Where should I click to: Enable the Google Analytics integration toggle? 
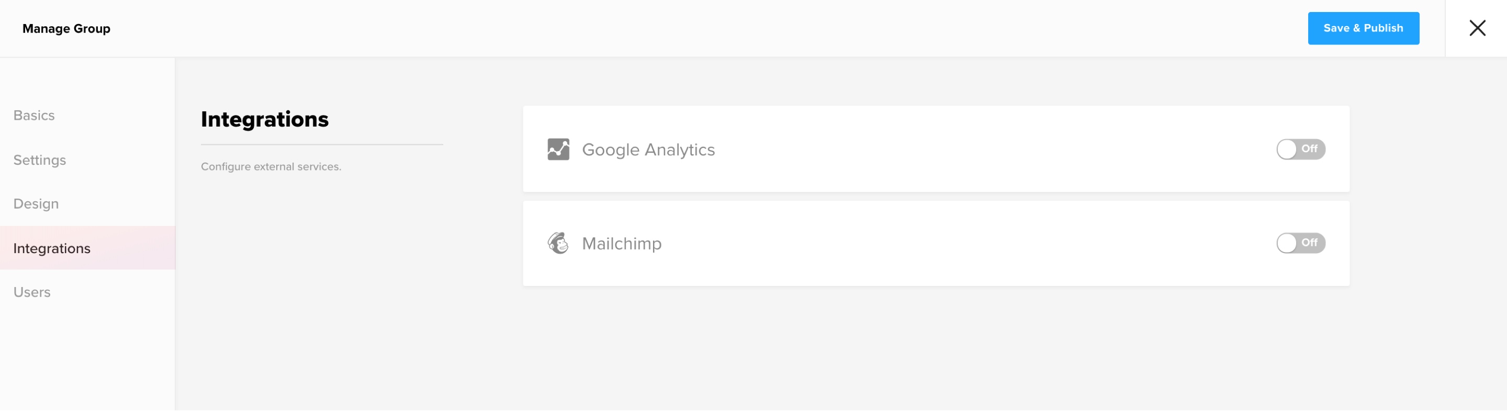click(1300, 149)
